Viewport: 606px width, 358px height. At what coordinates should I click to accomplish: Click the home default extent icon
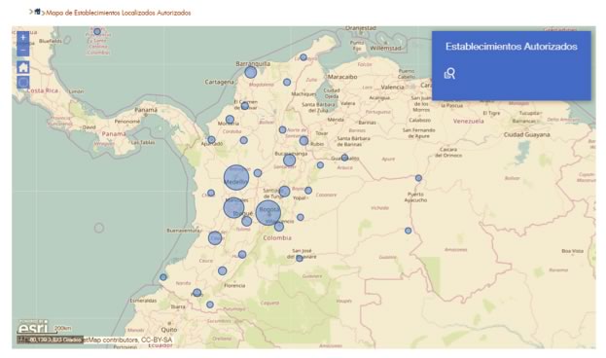pos(23,67)
